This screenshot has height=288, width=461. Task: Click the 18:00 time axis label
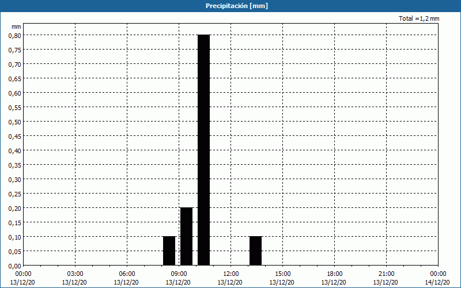click(x=335, y=274)
